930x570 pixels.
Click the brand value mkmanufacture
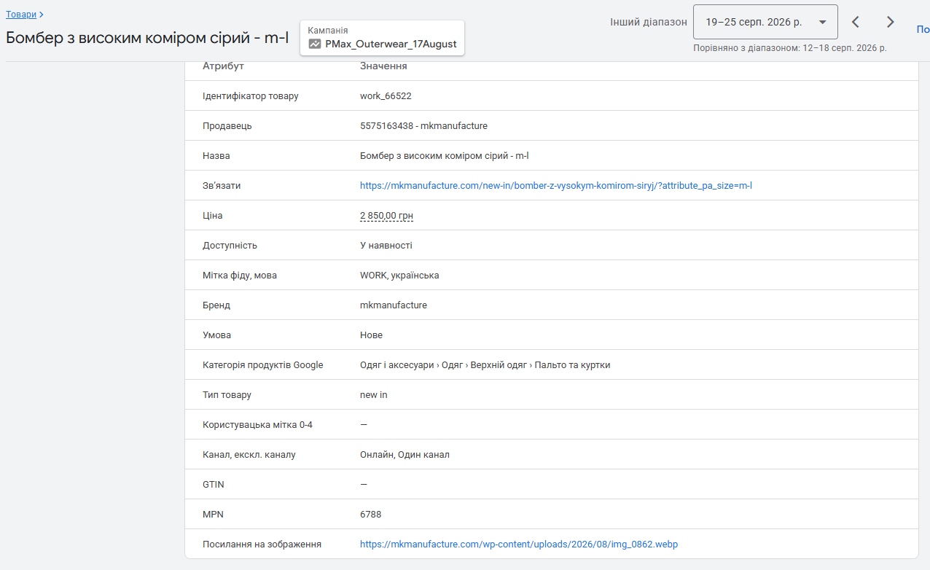pyautogui.click(x=394, y=305)
